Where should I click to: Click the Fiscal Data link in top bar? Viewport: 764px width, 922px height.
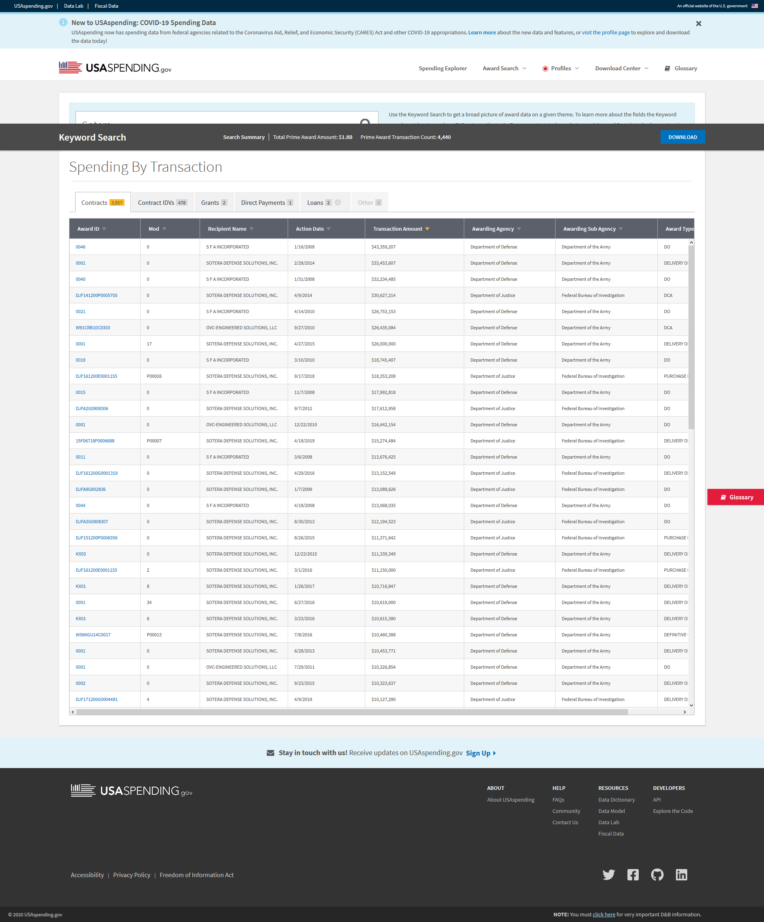pyautogui.click(x=106, y=6)
